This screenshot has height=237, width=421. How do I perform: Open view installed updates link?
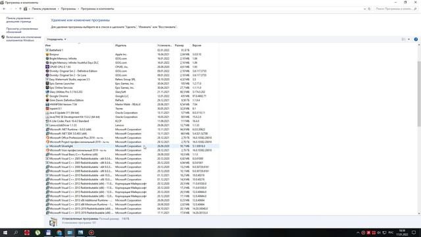[22, 30]
